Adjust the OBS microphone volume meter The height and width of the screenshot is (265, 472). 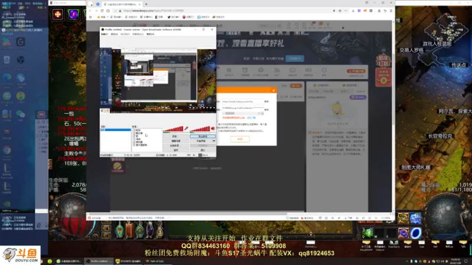click(x=173, y=128)
